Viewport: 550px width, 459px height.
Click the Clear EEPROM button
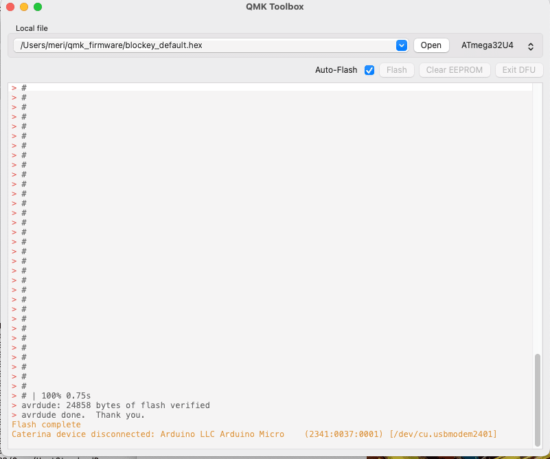tap(455, 70)
